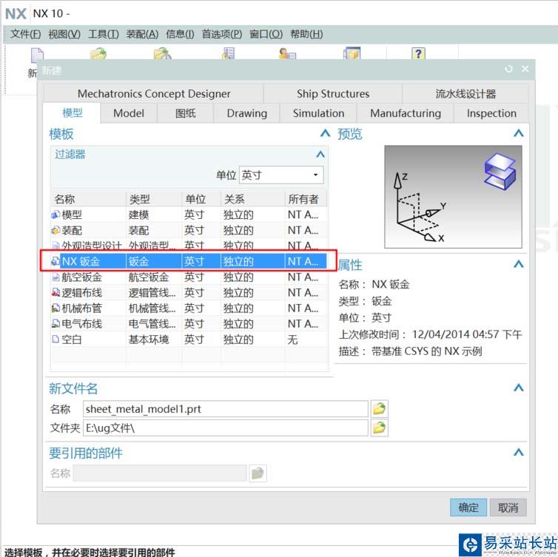Open the 首选项(P) menu
This screenshot has width=558, height=557.
pos(222,34)
